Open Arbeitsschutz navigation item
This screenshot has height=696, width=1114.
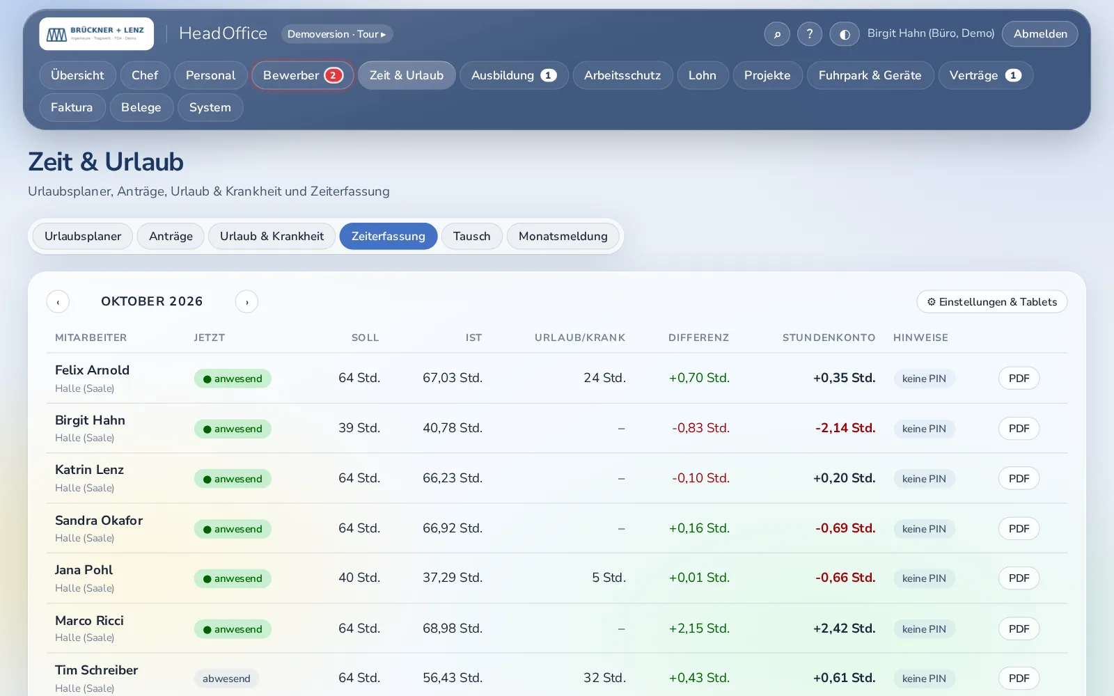tap(622, 75)
